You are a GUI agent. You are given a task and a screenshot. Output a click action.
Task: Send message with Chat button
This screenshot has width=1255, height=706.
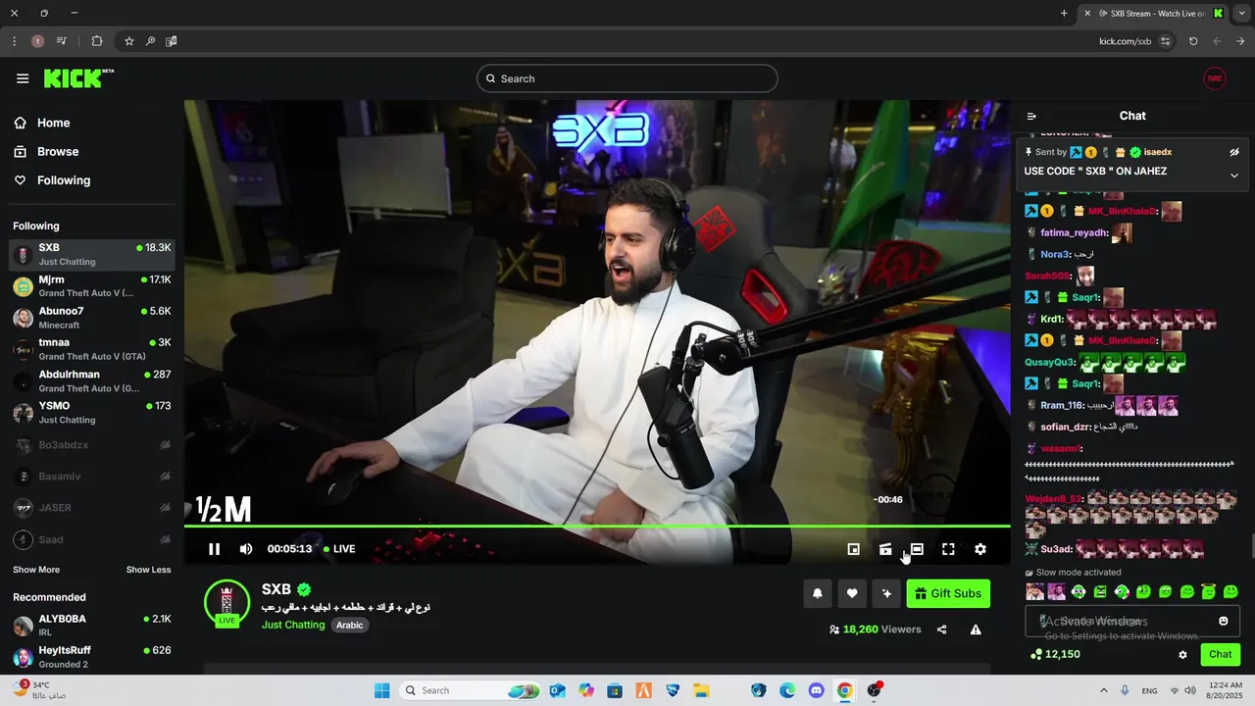[x=1220, y=654]
